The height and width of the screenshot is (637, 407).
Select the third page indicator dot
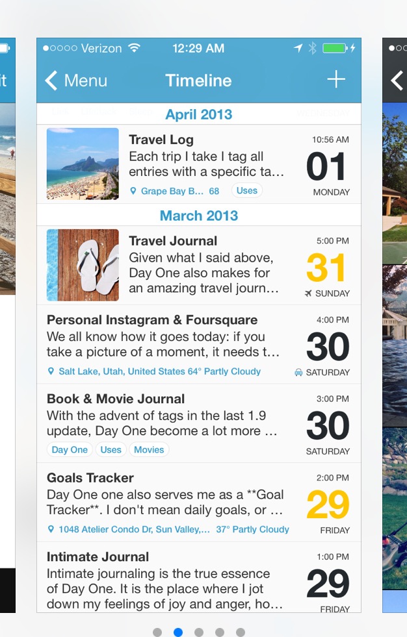[x=199, y=632]
